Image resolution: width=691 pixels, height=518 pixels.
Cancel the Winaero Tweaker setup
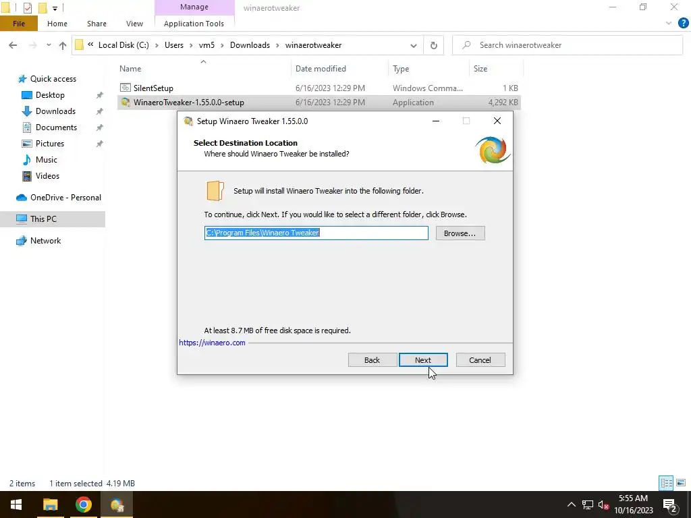click(x=480, y=360)
